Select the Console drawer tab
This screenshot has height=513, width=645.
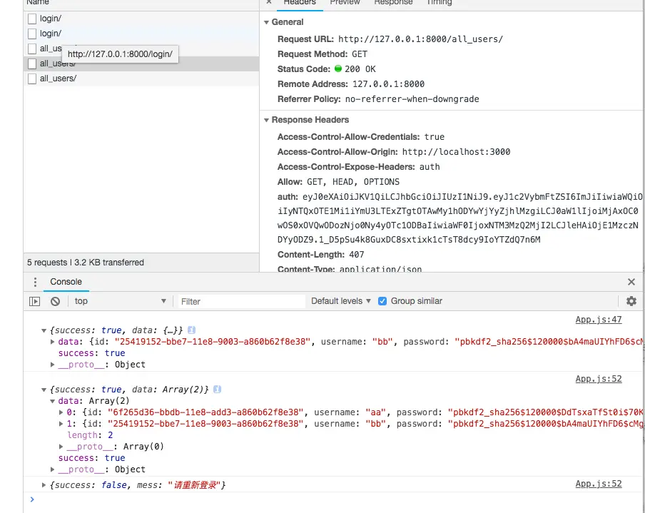tap(66, 282)
